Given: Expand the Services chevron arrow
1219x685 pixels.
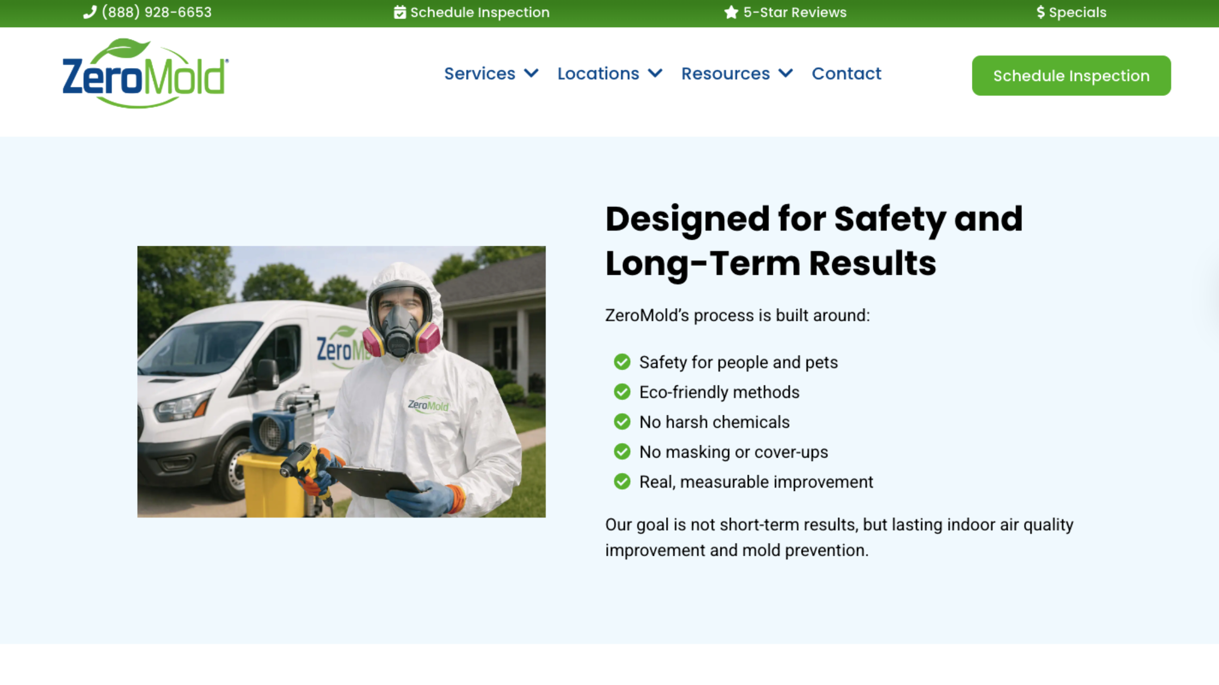Looking at the screenshot, I should pos(532,73).
